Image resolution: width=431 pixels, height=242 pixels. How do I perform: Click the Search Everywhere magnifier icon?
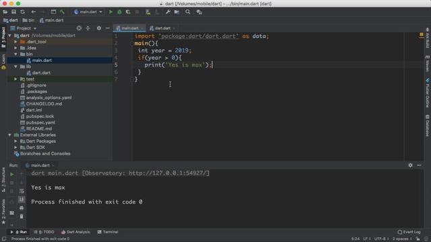pyautogui.click(x=188, y=12)
